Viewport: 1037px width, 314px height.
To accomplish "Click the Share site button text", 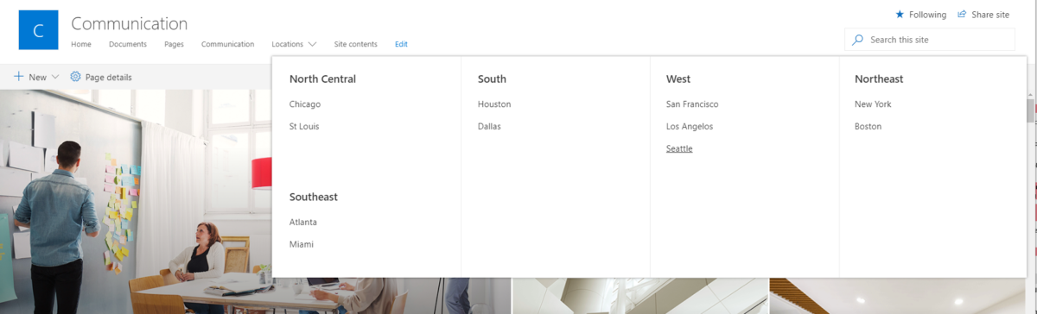I will click(990, 15).
